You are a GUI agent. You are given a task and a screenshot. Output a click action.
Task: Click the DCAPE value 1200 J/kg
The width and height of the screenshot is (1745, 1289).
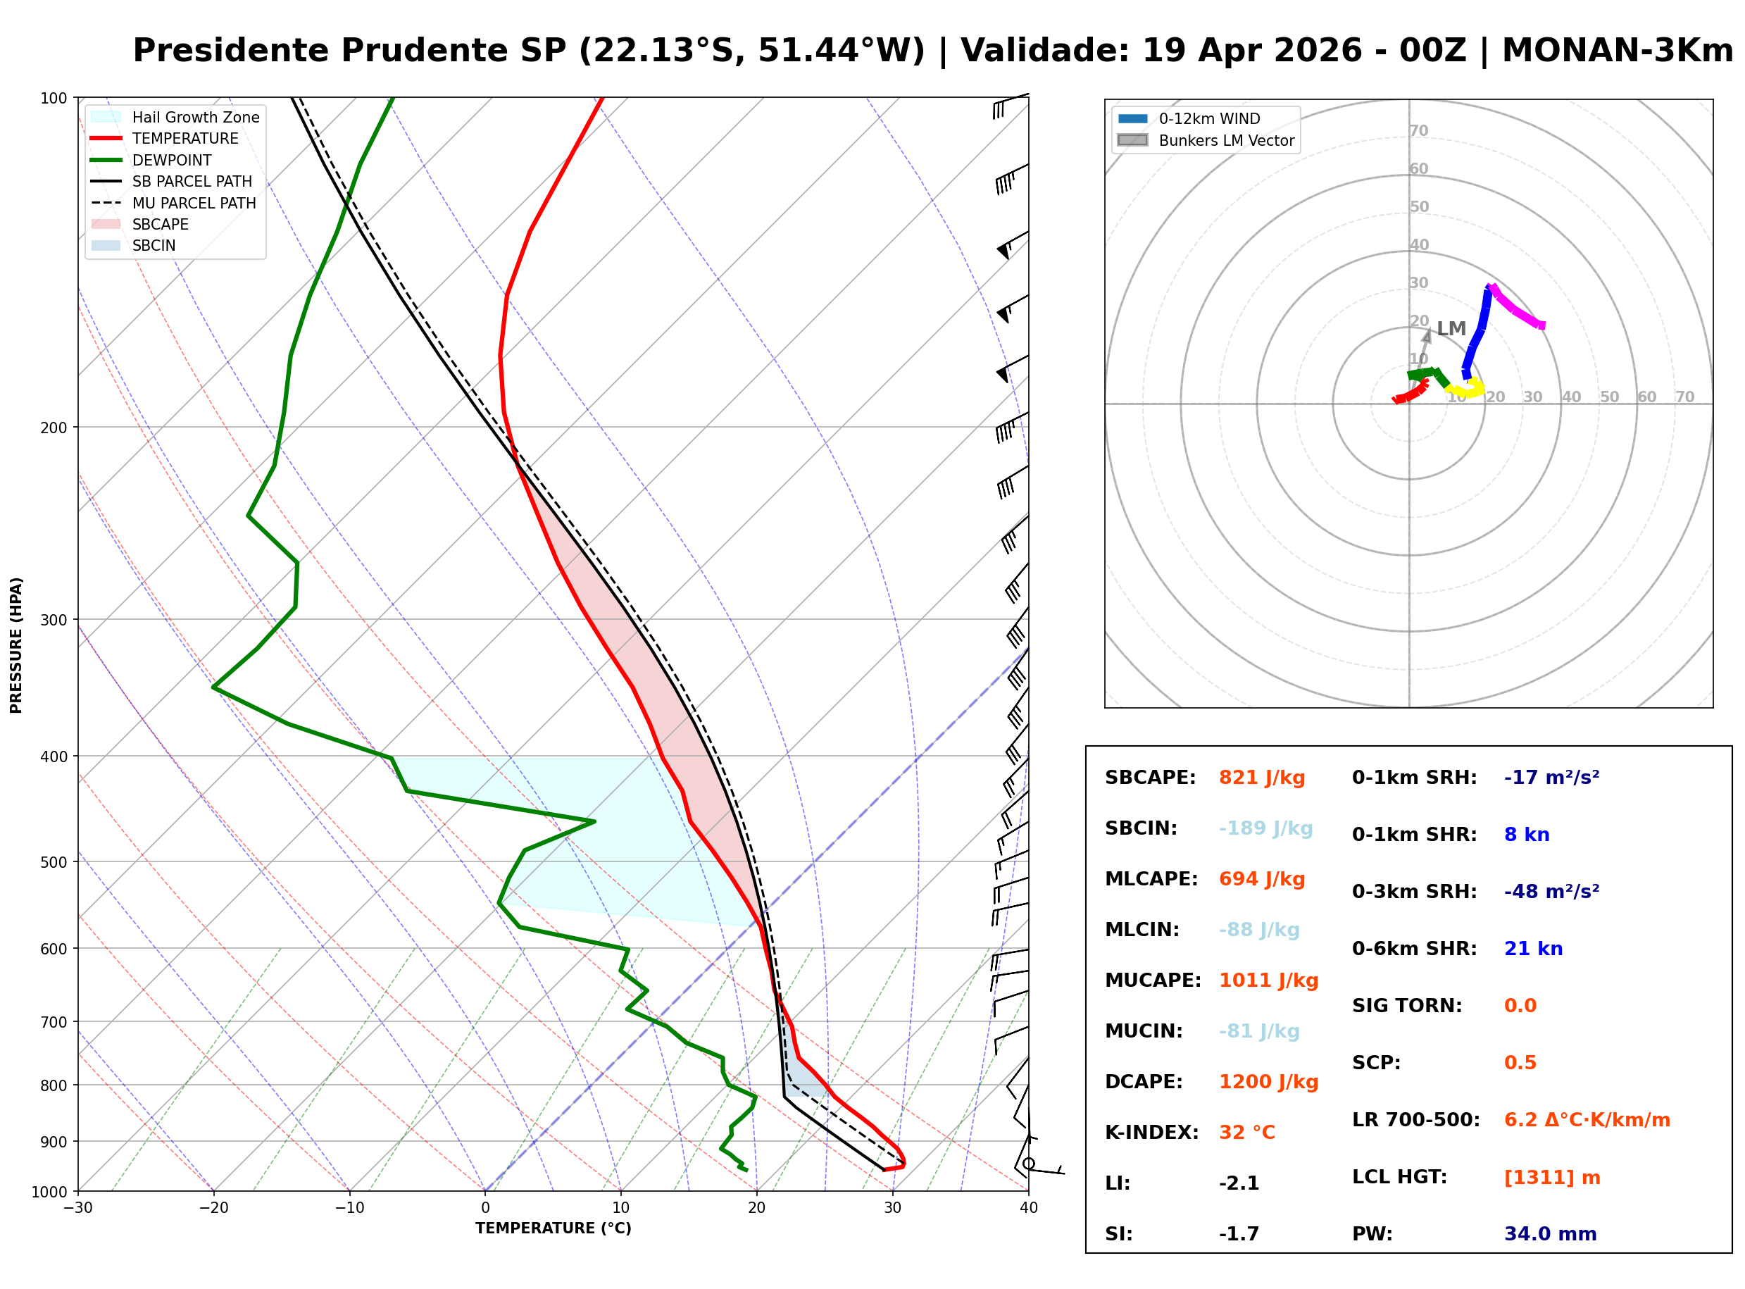pos(1270,1083)
